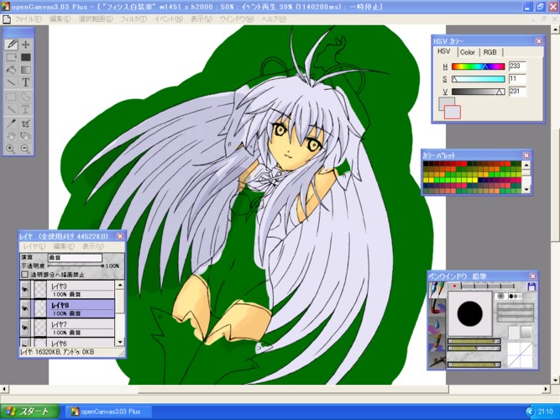560x420 pixels.
Task: Click the brush preview black circle
Action: click(469, 314)
